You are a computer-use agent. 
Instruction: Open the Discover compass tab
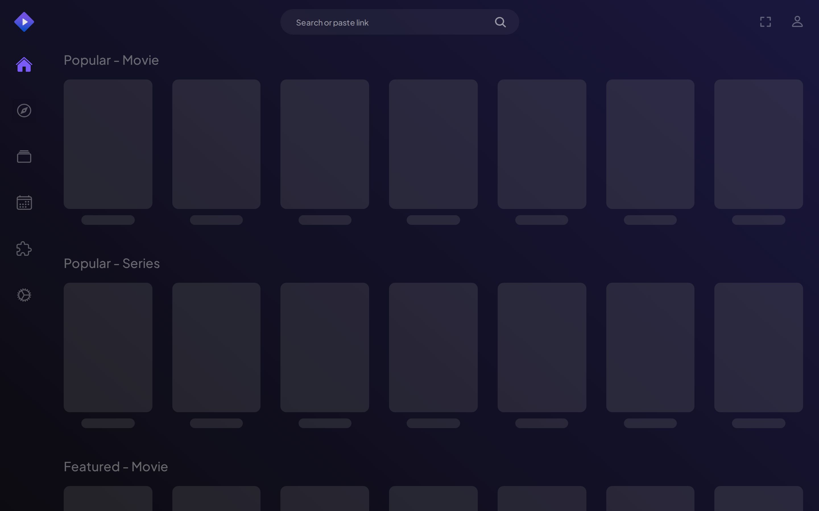tap(24, 110)
